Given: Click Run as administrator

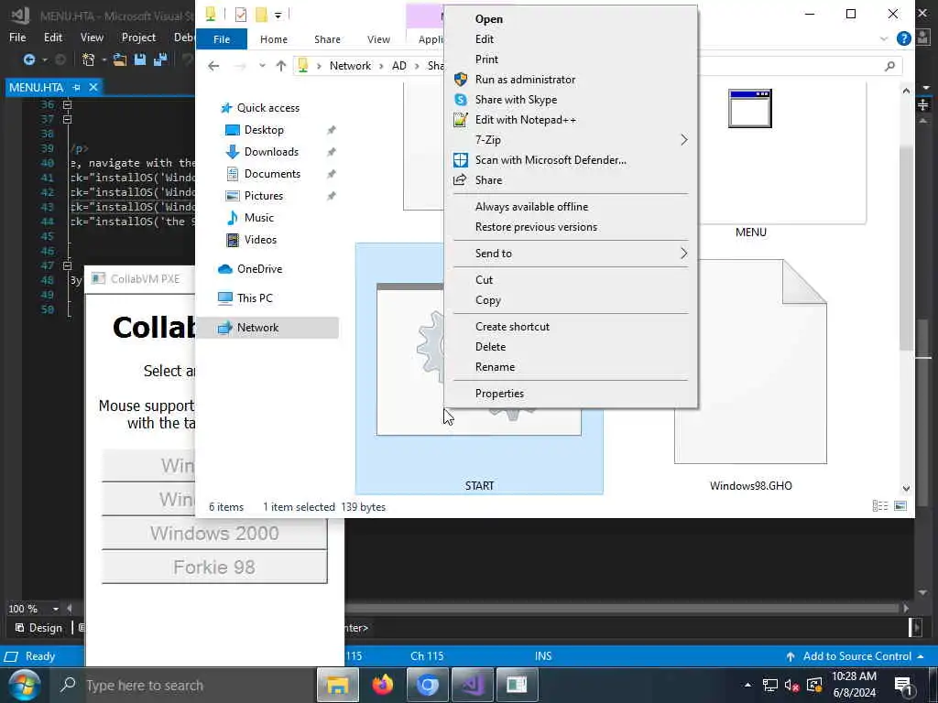Looking at the screenshot, I should [x=525, y=80].
